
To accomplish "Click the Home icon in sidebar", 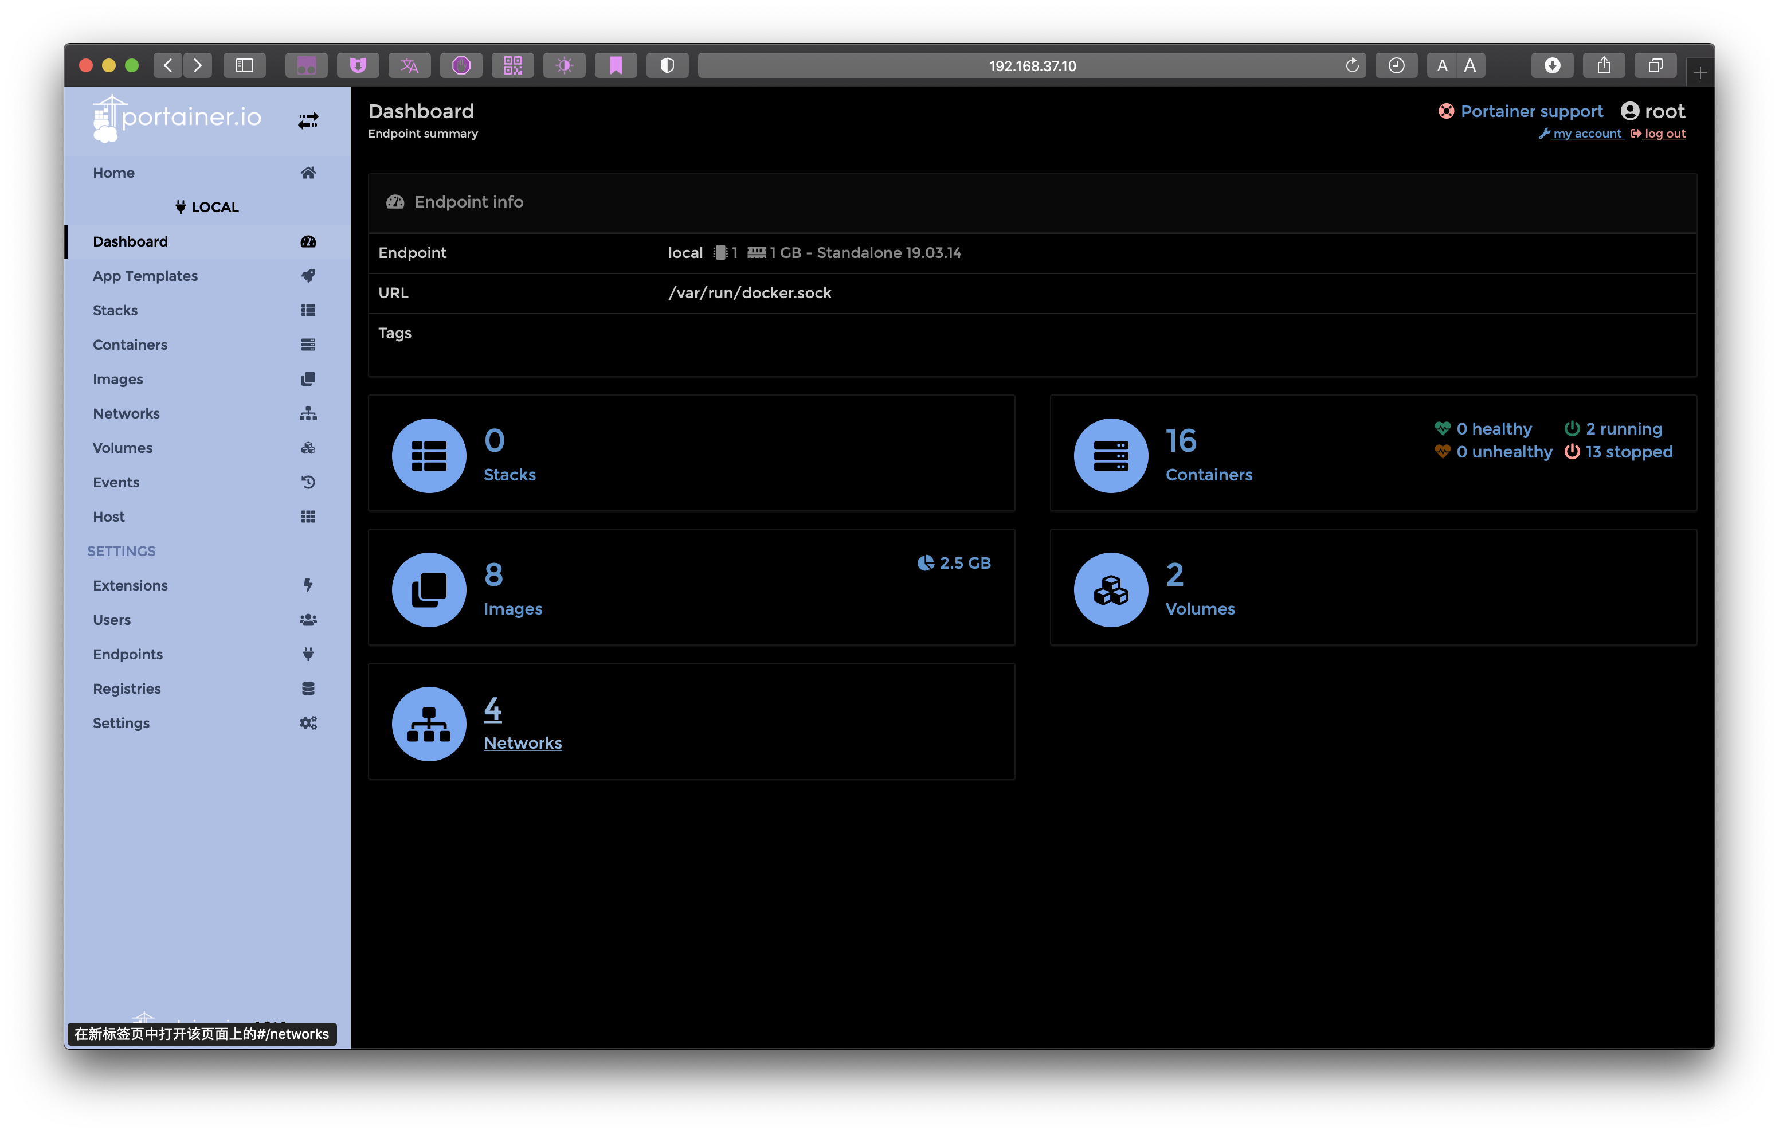I will 307,171.
